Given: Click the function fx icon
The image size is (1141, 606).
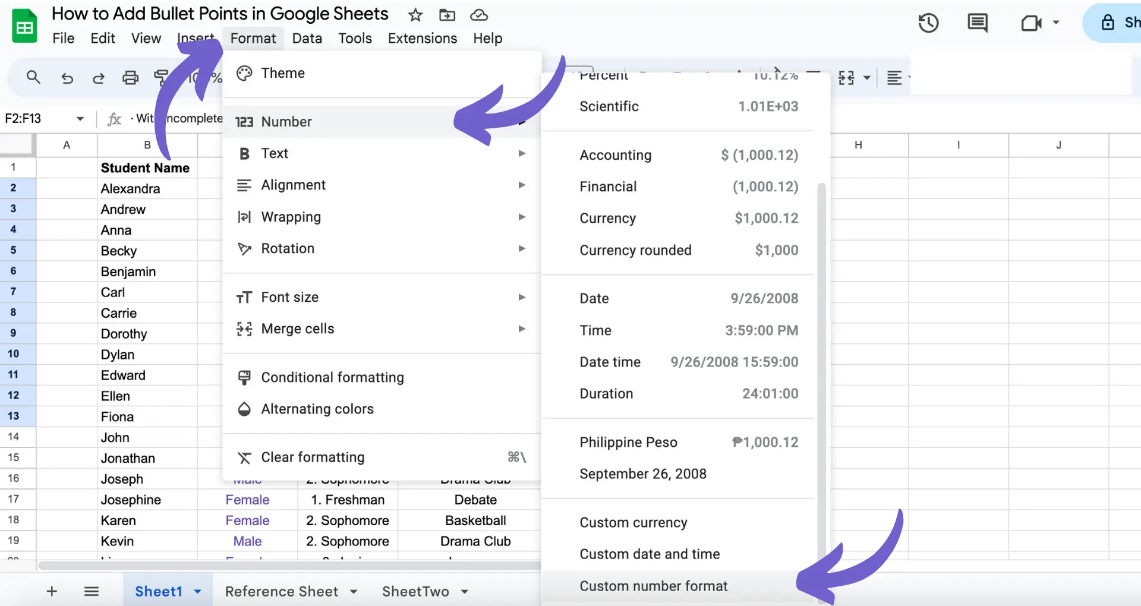Looking at the screenshot, I should point(114,119).
